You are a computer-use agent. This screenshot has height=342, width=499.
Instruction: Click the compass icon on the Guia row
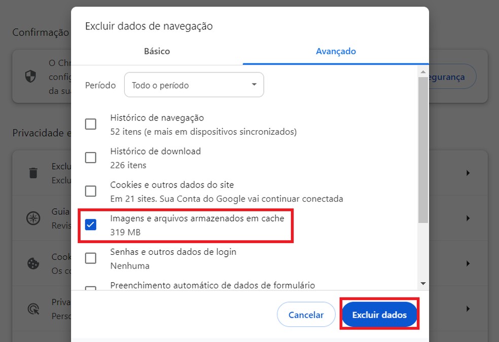coord(32,218)
